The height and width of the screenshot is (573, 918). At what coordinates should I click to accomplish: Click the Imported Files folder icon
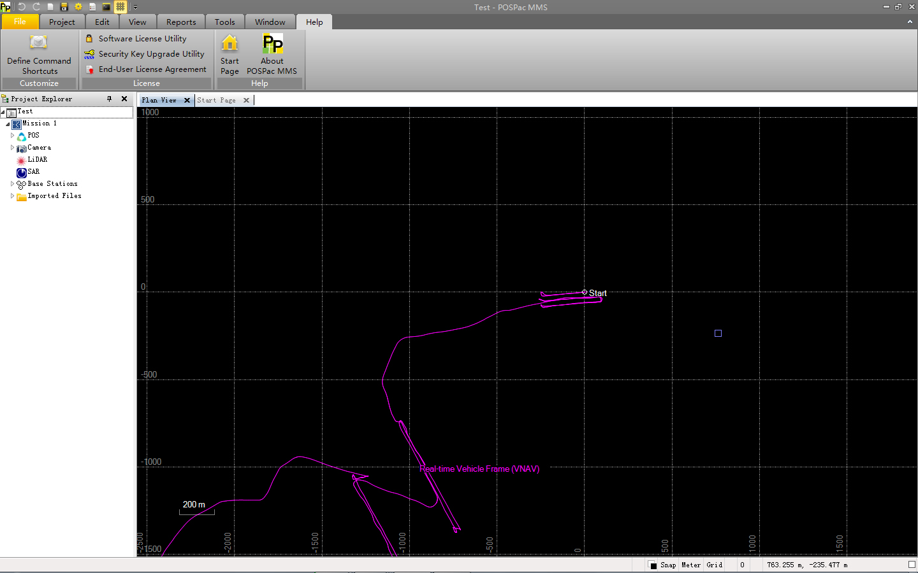[21, 197]
